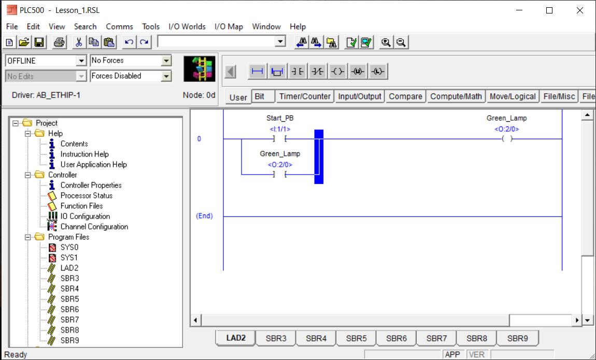Image resolution: width=596 pixels, height=360 pixels.
Task: Switch to the Compute/Math instruction tab
Action: click(456, 96)
